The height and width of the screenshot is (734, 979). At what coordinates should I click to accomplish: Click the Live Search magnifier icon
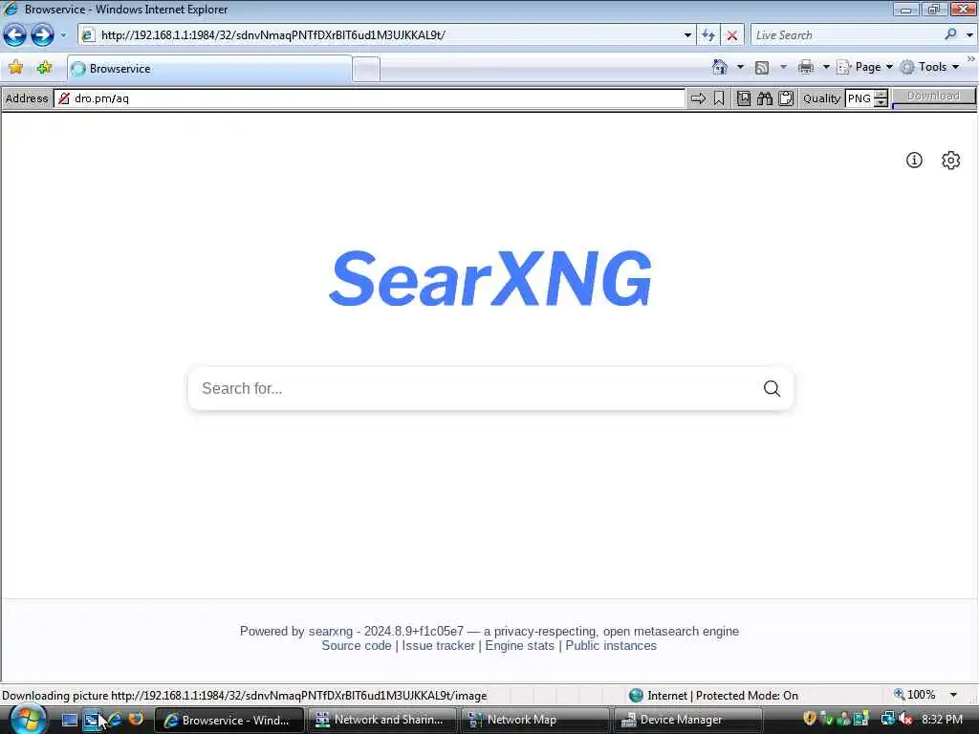951,35
